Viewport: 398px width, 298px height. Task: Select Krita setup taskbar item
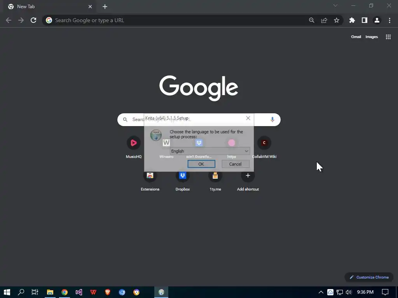tap(161, 292)
